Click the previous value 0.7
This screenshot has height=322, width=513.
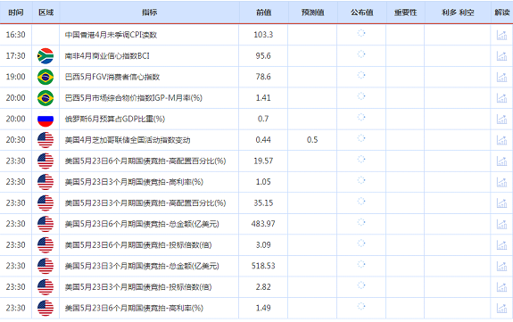click(x=263, y=119)
